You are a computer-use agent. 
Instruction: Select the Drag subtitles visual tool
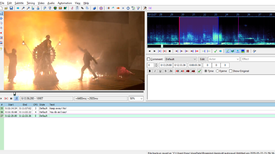point(1,18)
